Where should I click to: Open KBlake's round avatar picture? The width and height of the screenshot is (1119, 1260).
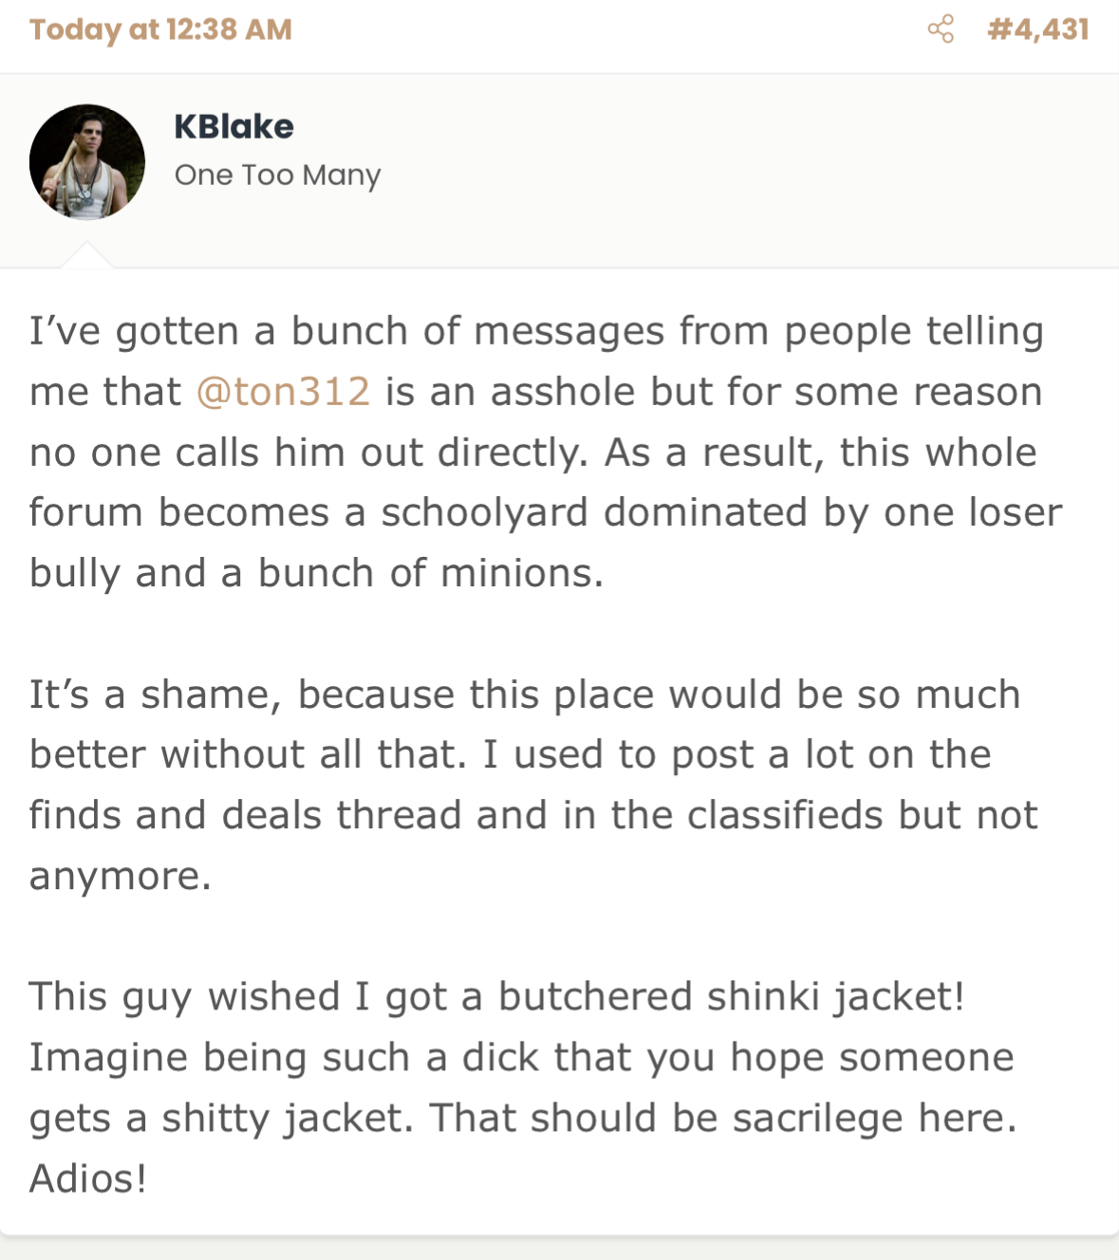tap(87, 162)
